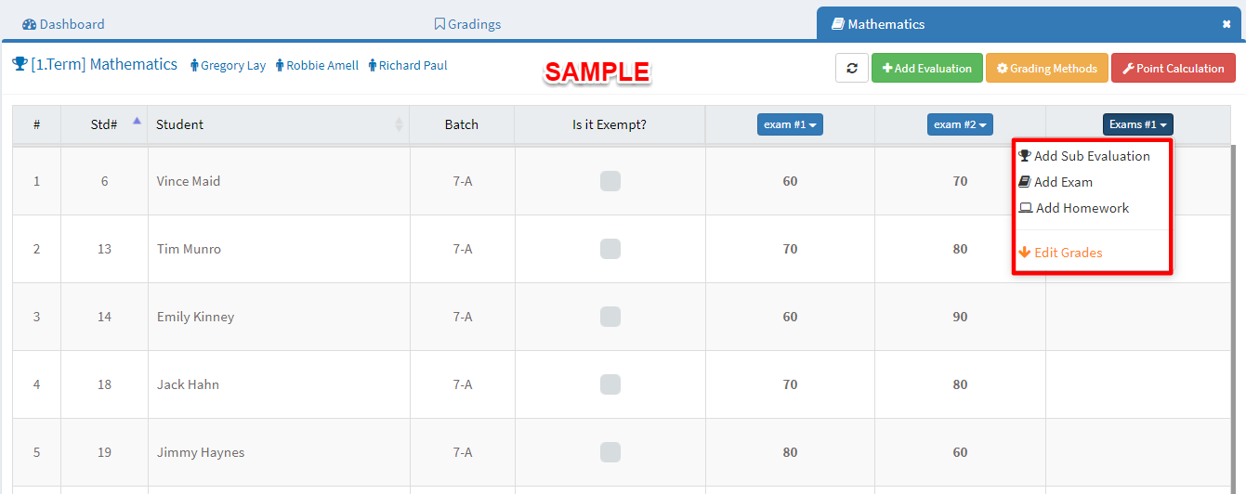
Task: Switch to the Dashboard tab
Action: (63, 24)
